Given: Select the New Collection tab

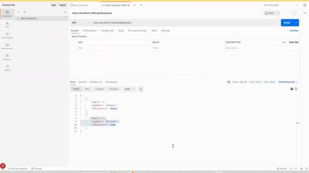Looking at the screenshot, I should pyautogui.click(x=81, y=5).
